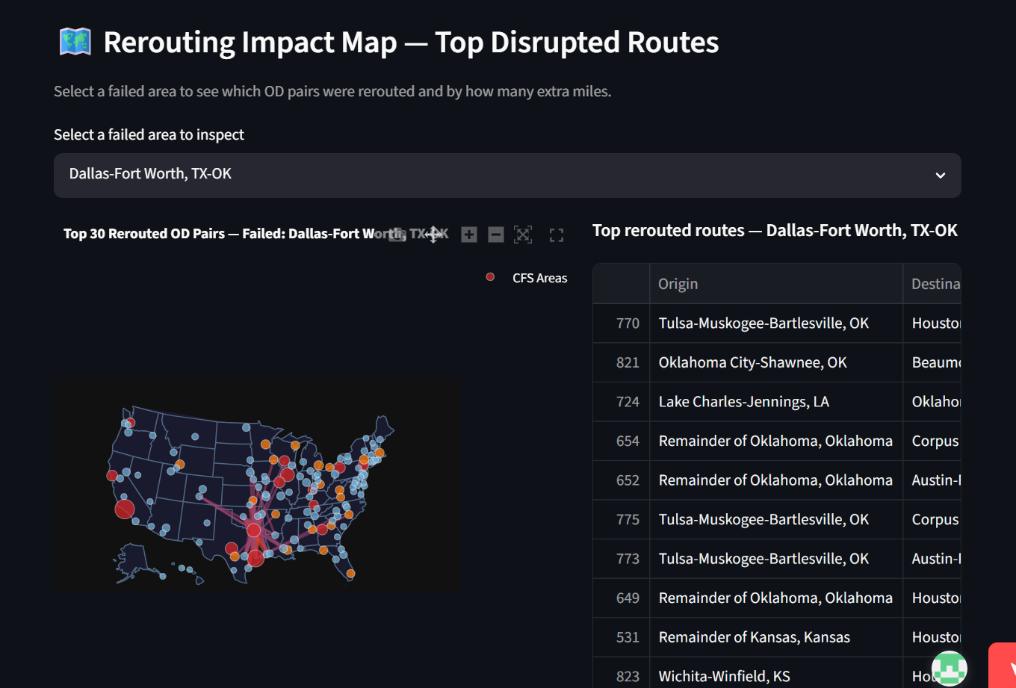Viewport: 1016px width, 688px height.
Task: Click the Beaumont destination cell in row 821
Action: click(932, 362)
